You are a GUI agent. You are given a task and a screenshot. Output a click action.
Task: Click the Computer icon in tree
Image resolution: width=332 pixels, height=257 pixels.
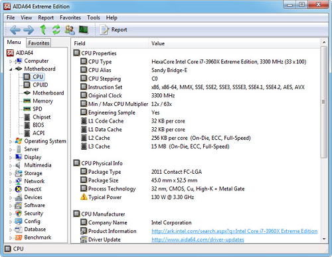tap(19, 61)
